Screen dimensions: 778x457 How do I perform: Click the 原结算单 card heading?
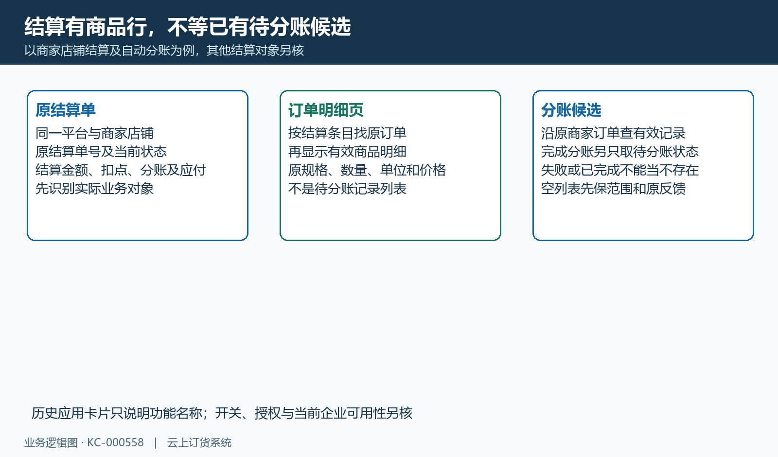tap(66, 110)
